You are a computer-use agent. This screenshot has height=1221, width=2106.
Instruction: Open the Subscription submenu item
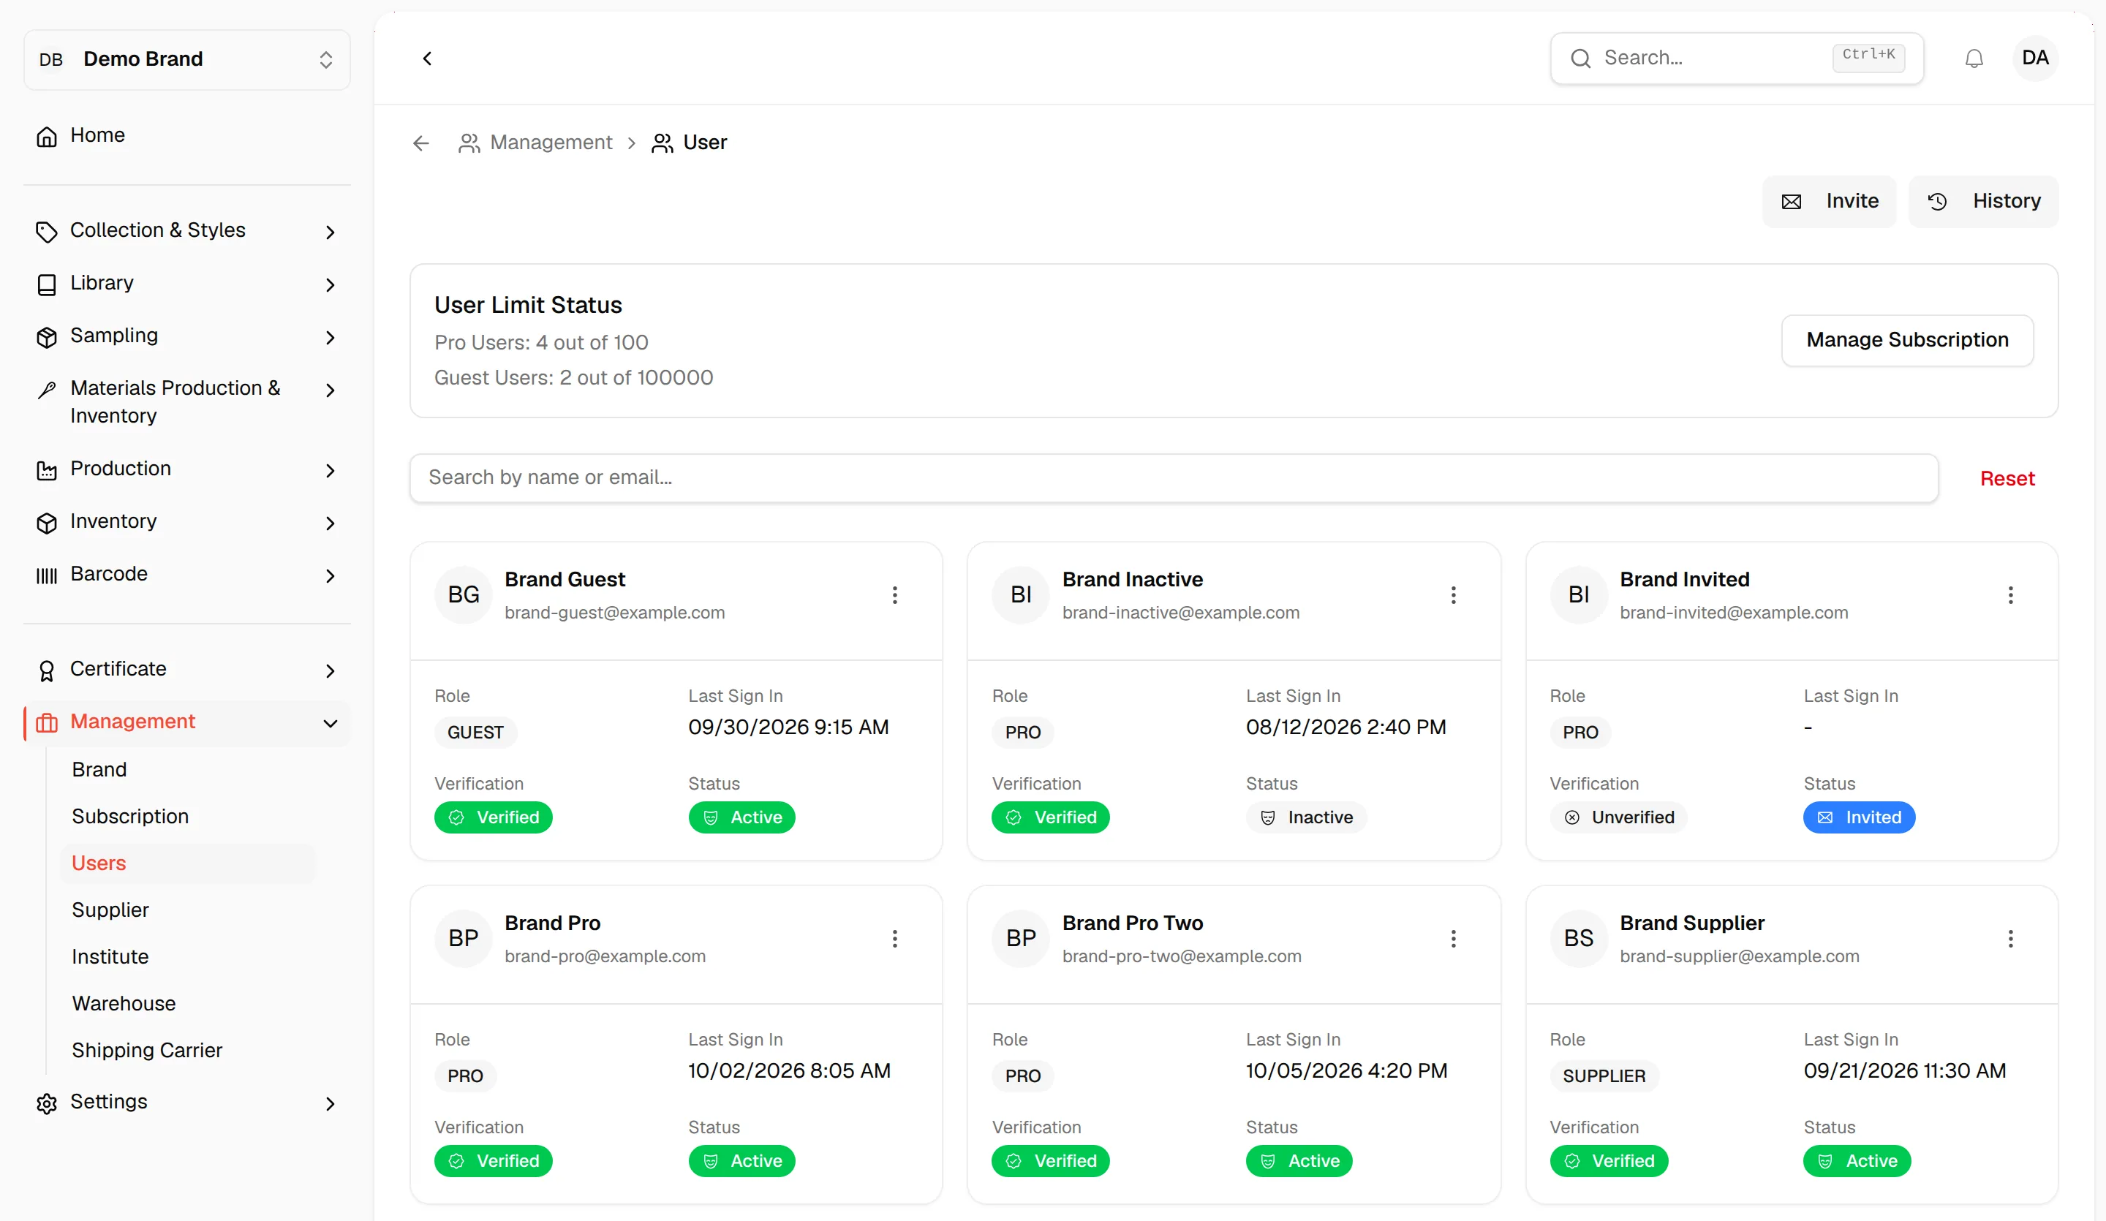pos(130,816)
